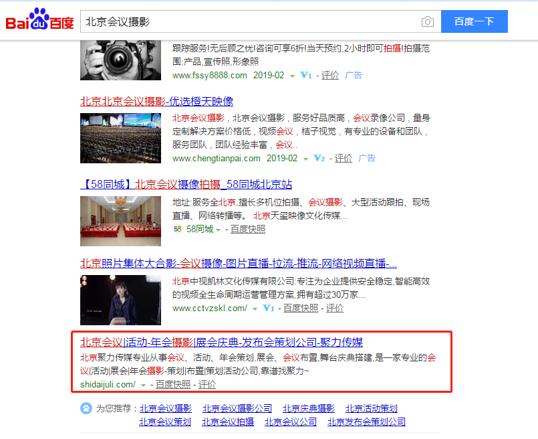This screenshot has width=538, height=439.
Task: Click the www.fssy8888.com URL text
Action: [x=210, y=75]
